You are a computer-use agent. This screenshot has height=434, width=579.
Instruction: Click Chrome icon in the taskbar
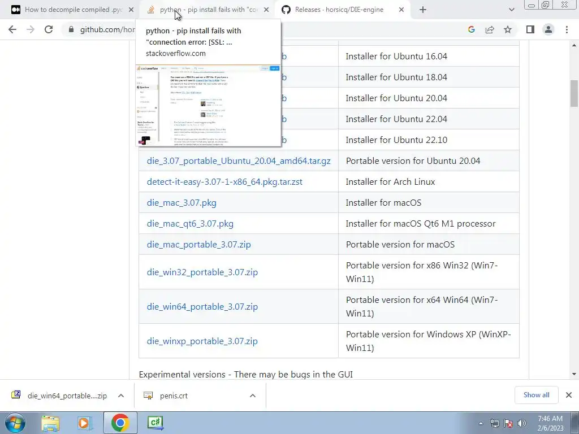120,423
